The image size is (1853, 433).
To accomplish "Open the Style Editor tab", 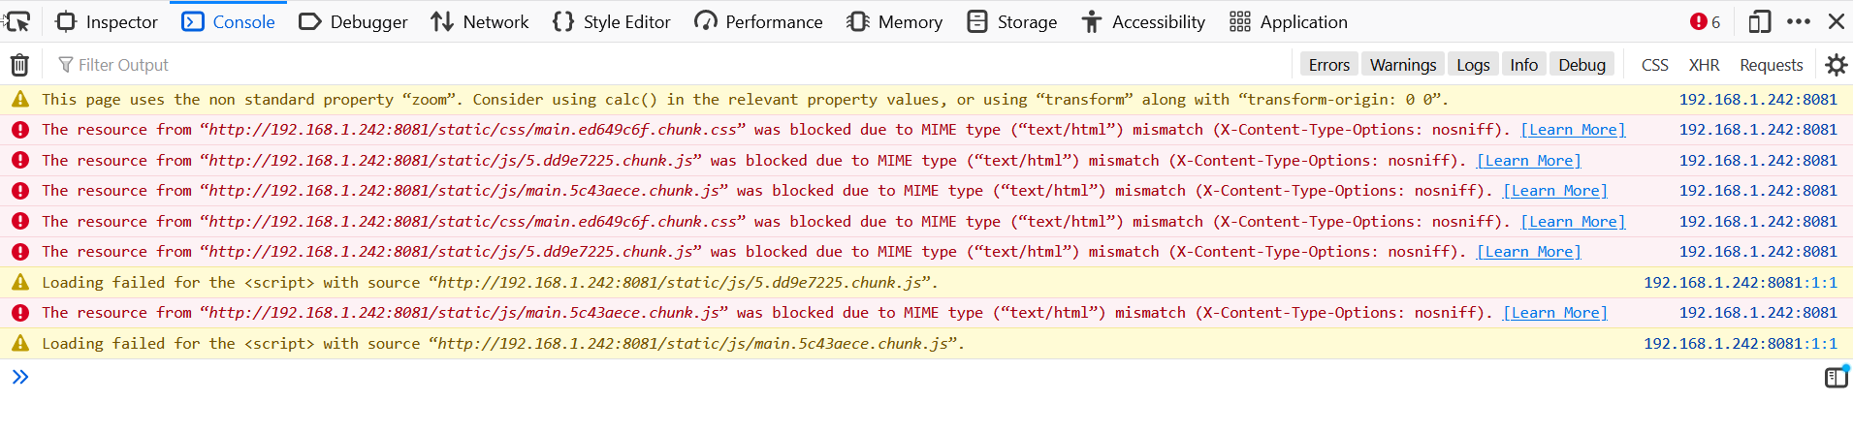I will pyautogui.click(x=611, y=21).
